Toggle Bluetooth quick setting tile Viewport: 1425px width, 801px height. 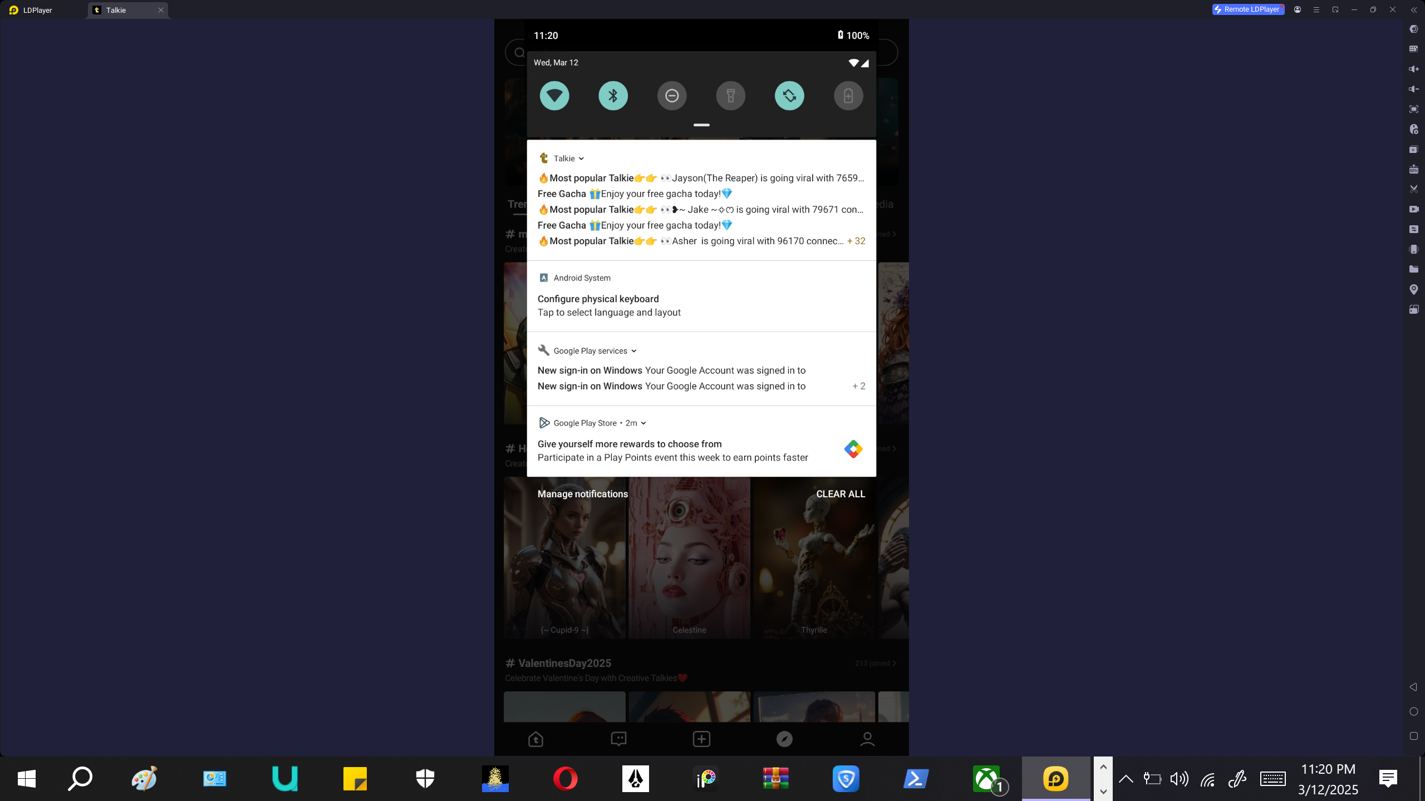613,96
